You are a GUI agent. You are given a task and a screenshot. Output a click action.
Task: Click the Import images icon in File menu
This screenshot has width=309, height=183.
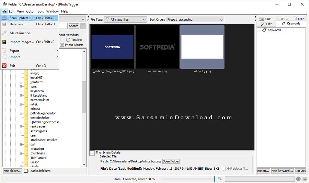[4, 42]
